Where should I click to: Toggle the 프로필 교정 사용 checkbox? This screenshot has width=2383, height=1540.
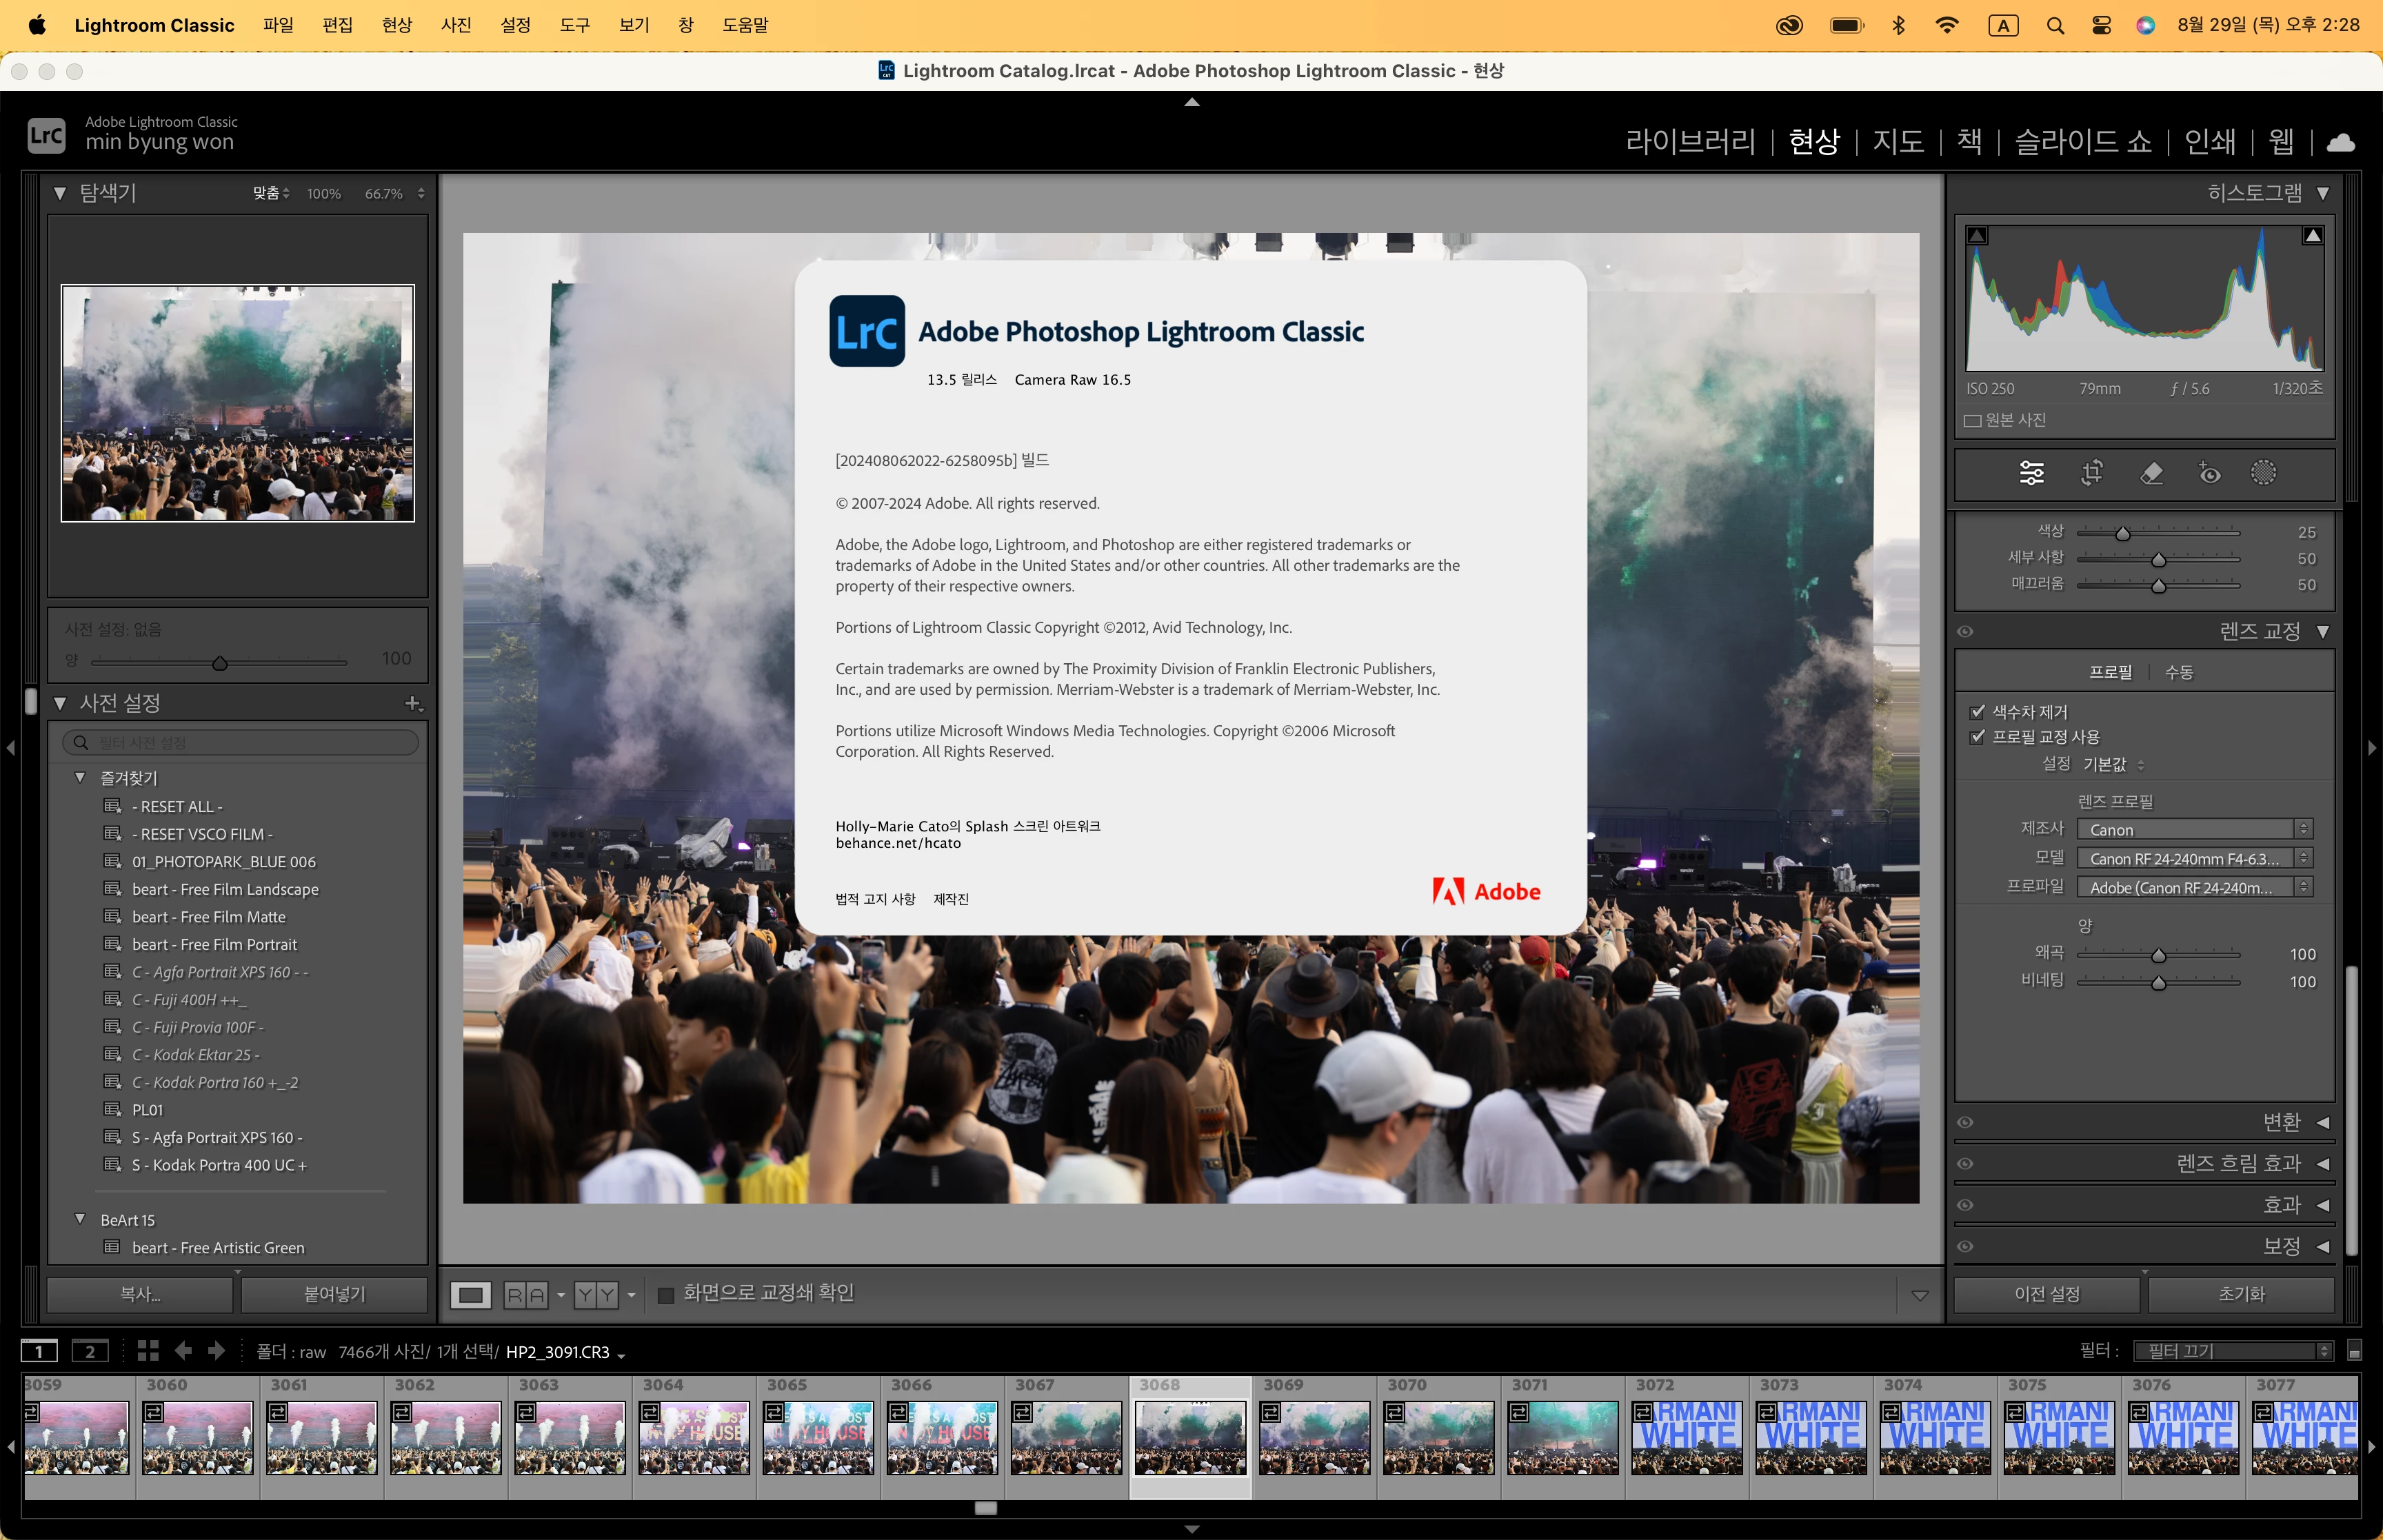pos(1977,737)
